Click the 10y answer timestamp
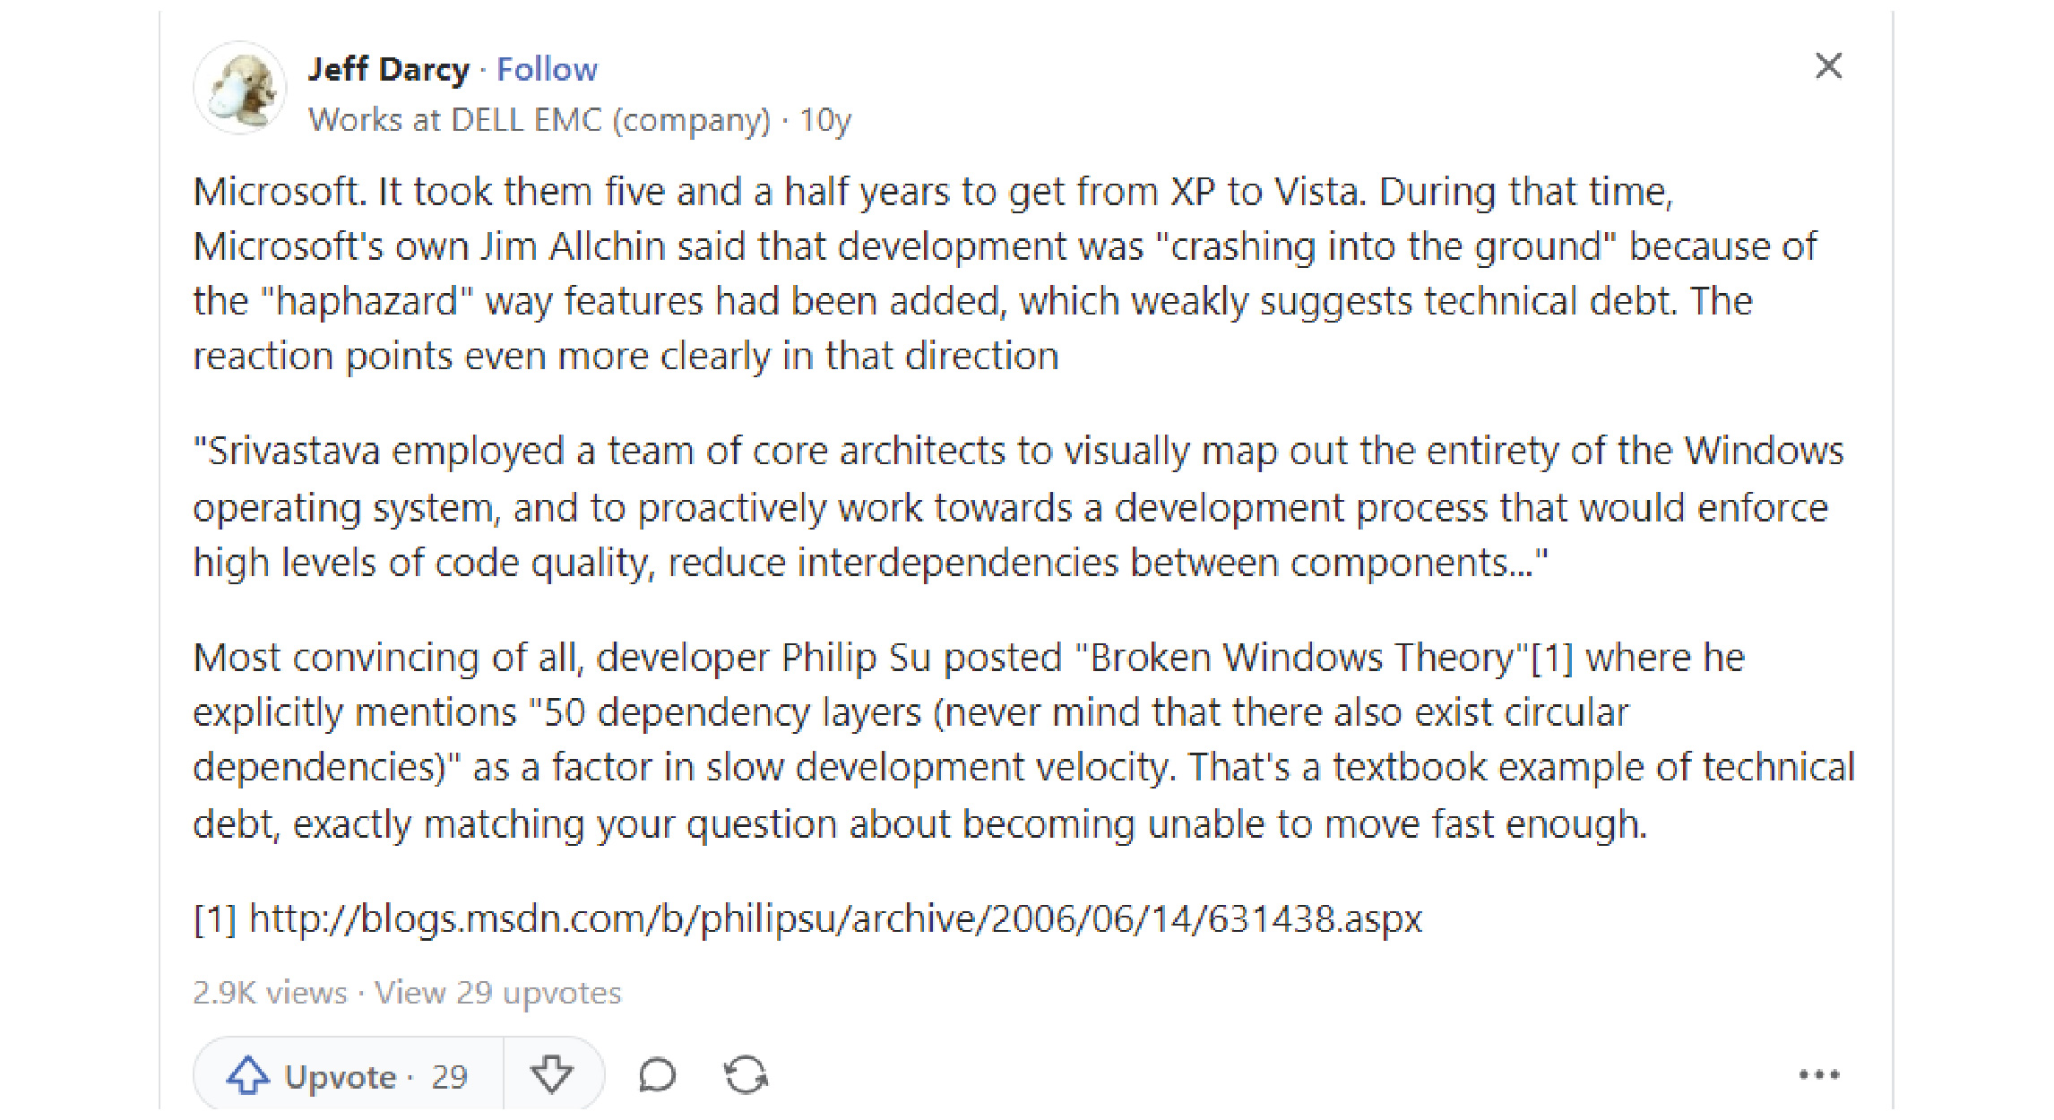Image resolution: width=2054 pixels, height=1120 pixels. click(x=824, y=120)
